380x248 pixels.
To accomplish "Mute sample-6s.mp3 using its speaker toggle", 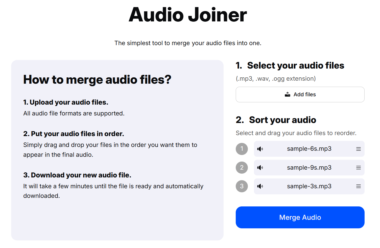I will tap(260, 149).
